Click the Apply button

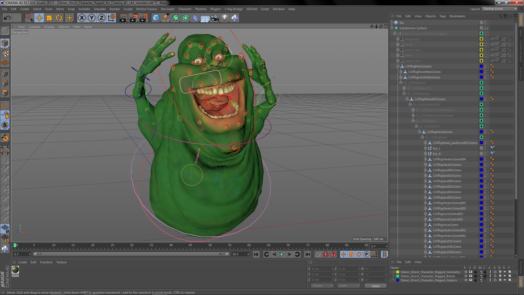point(376,286)
